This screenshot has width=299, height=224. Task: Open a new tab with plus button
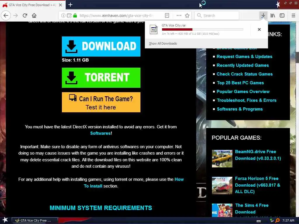pyautogui.click(x=70, y=5)
